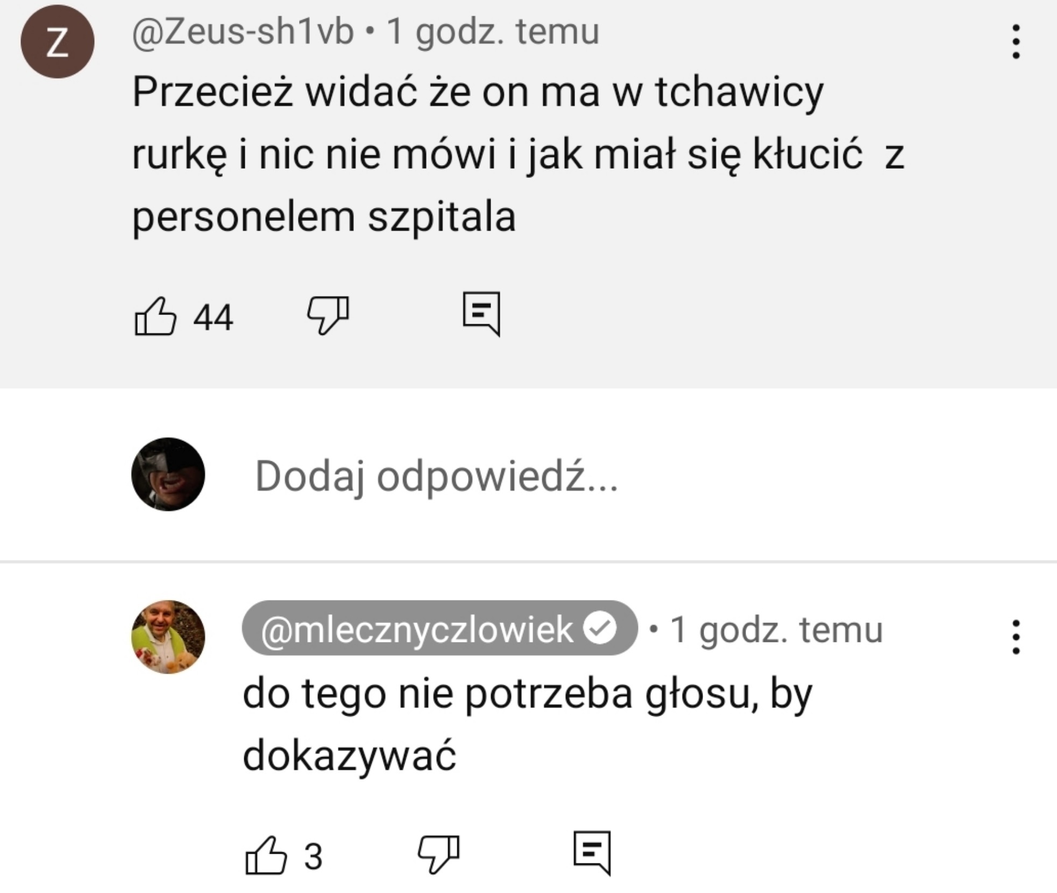Open three-dot menu for mlecznyczlowiek reply

(1016, 637)
